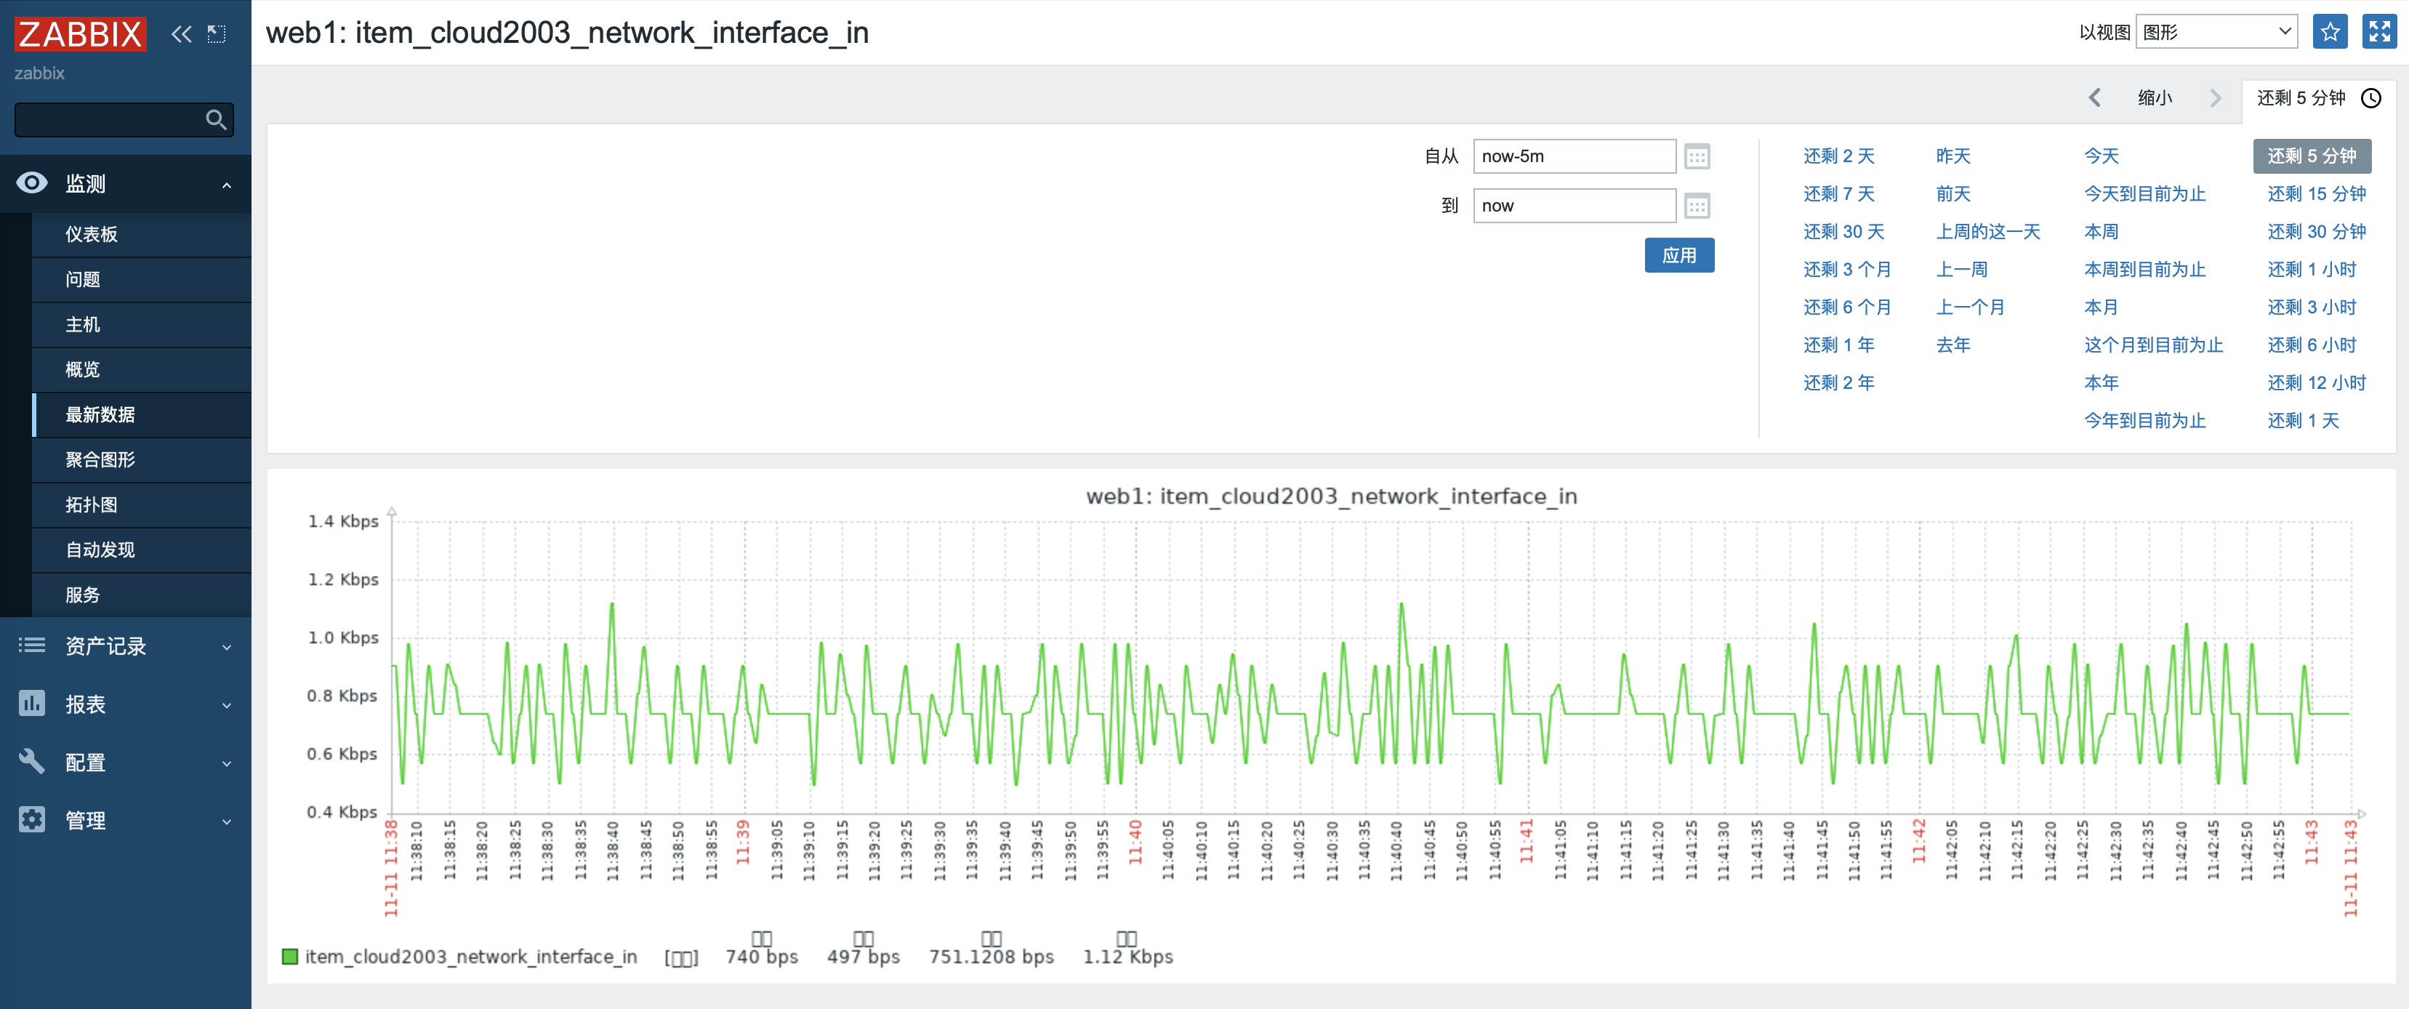Click the 751.1208 bps average value
The image size is (2409, 1009).
pyautogui.click(x=990, y=957)
